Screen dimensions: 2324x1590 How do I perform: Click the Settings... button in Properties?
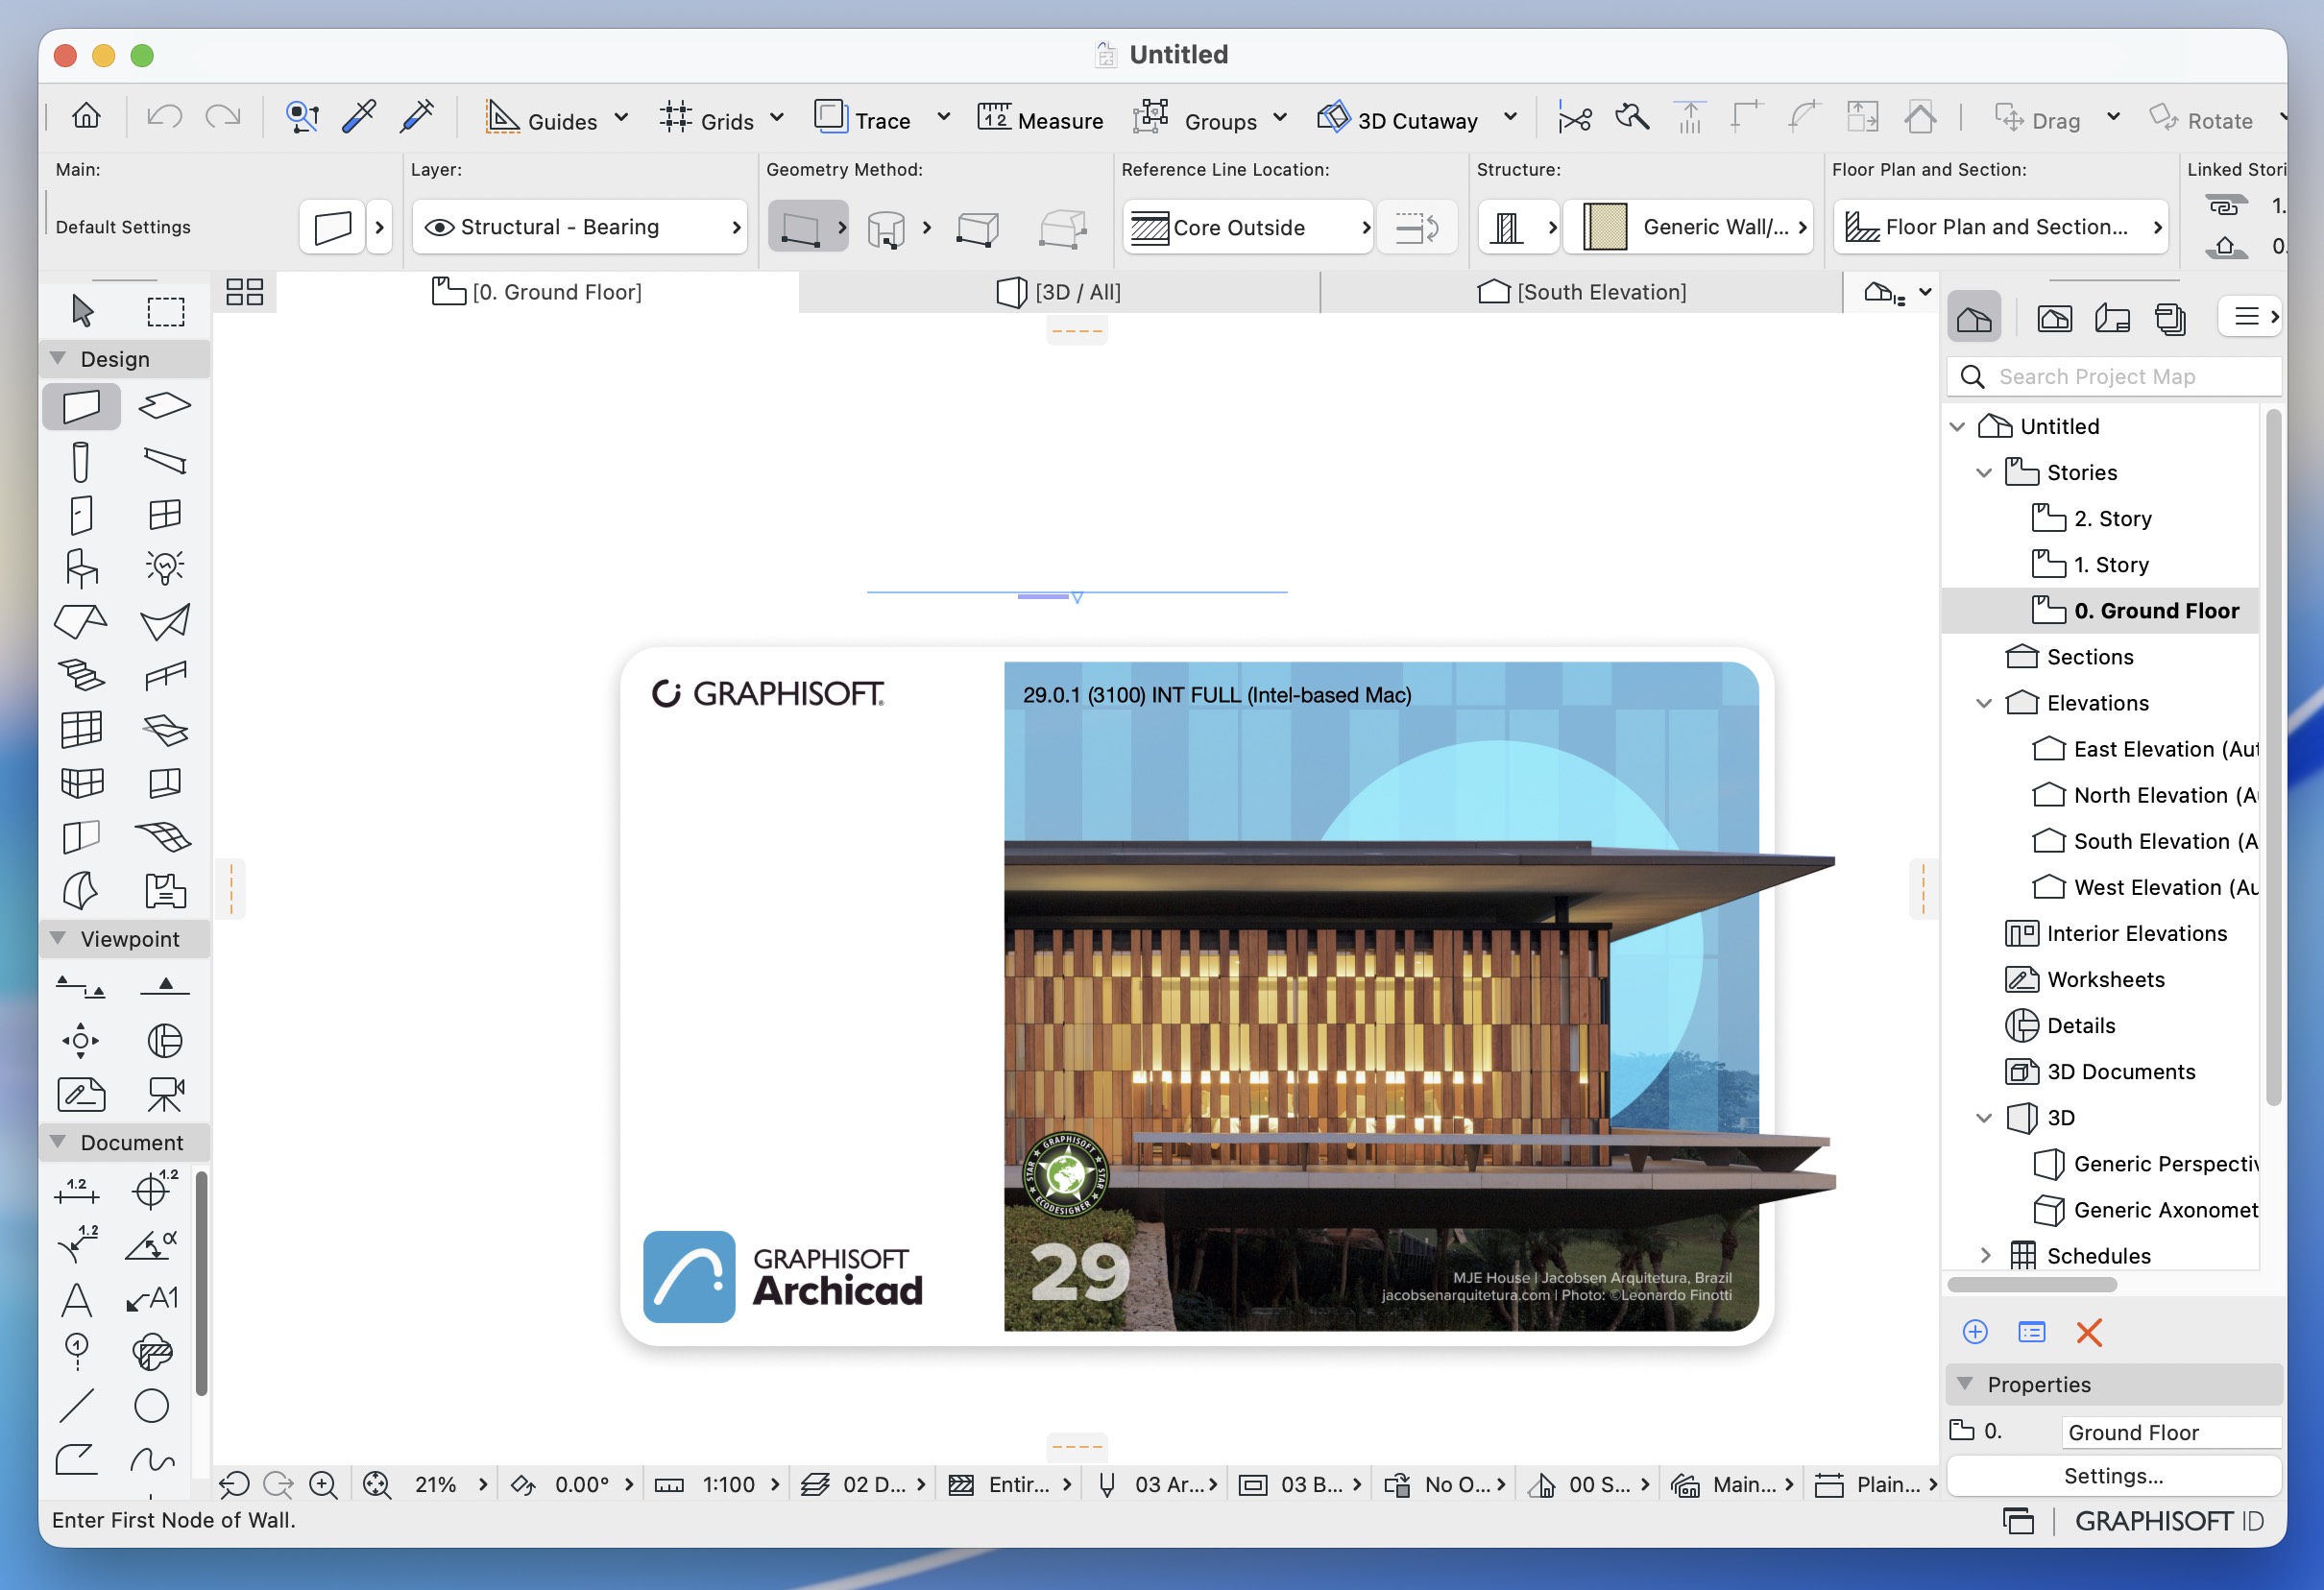click(2113, 1476)
